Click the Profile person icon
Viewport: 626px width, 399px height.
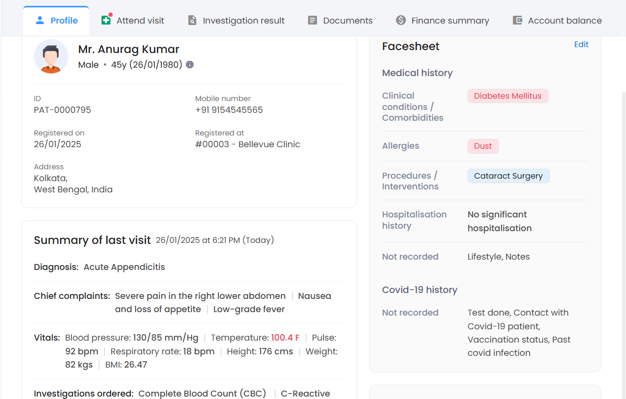click(40, 20)
